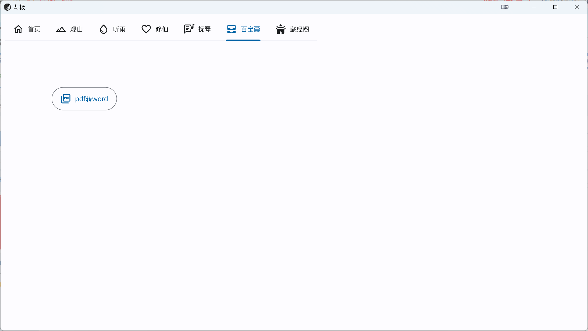588x331 pixels.
Task: Switch to the 首页 tab
Action: [x=34, y=29]
